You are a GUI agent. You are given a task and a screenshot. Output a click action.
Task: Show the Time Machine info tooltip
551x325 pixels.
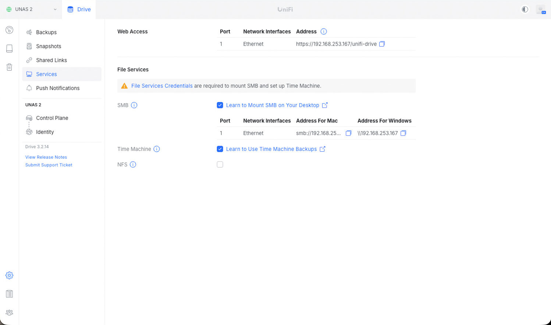coord(157,149)
